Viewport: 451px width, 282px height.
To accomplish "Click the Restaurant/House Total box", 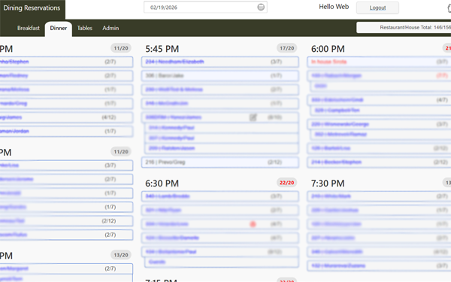I will [404, 28].
